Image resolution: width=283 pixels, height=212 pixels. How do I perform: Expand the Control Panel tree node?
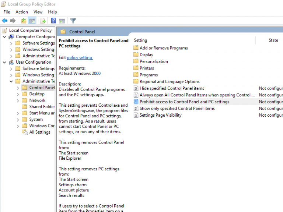pos(18,88)
